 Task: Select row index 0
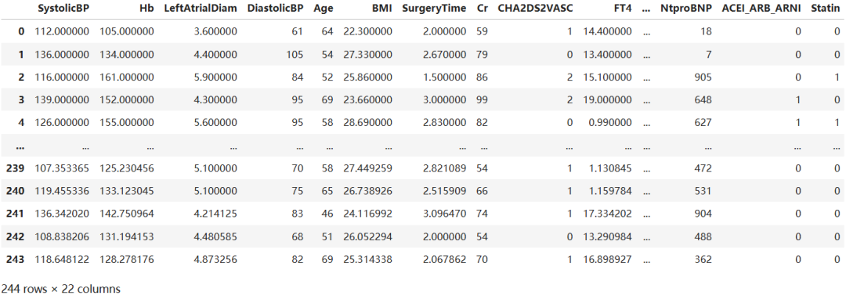[21, 32]
